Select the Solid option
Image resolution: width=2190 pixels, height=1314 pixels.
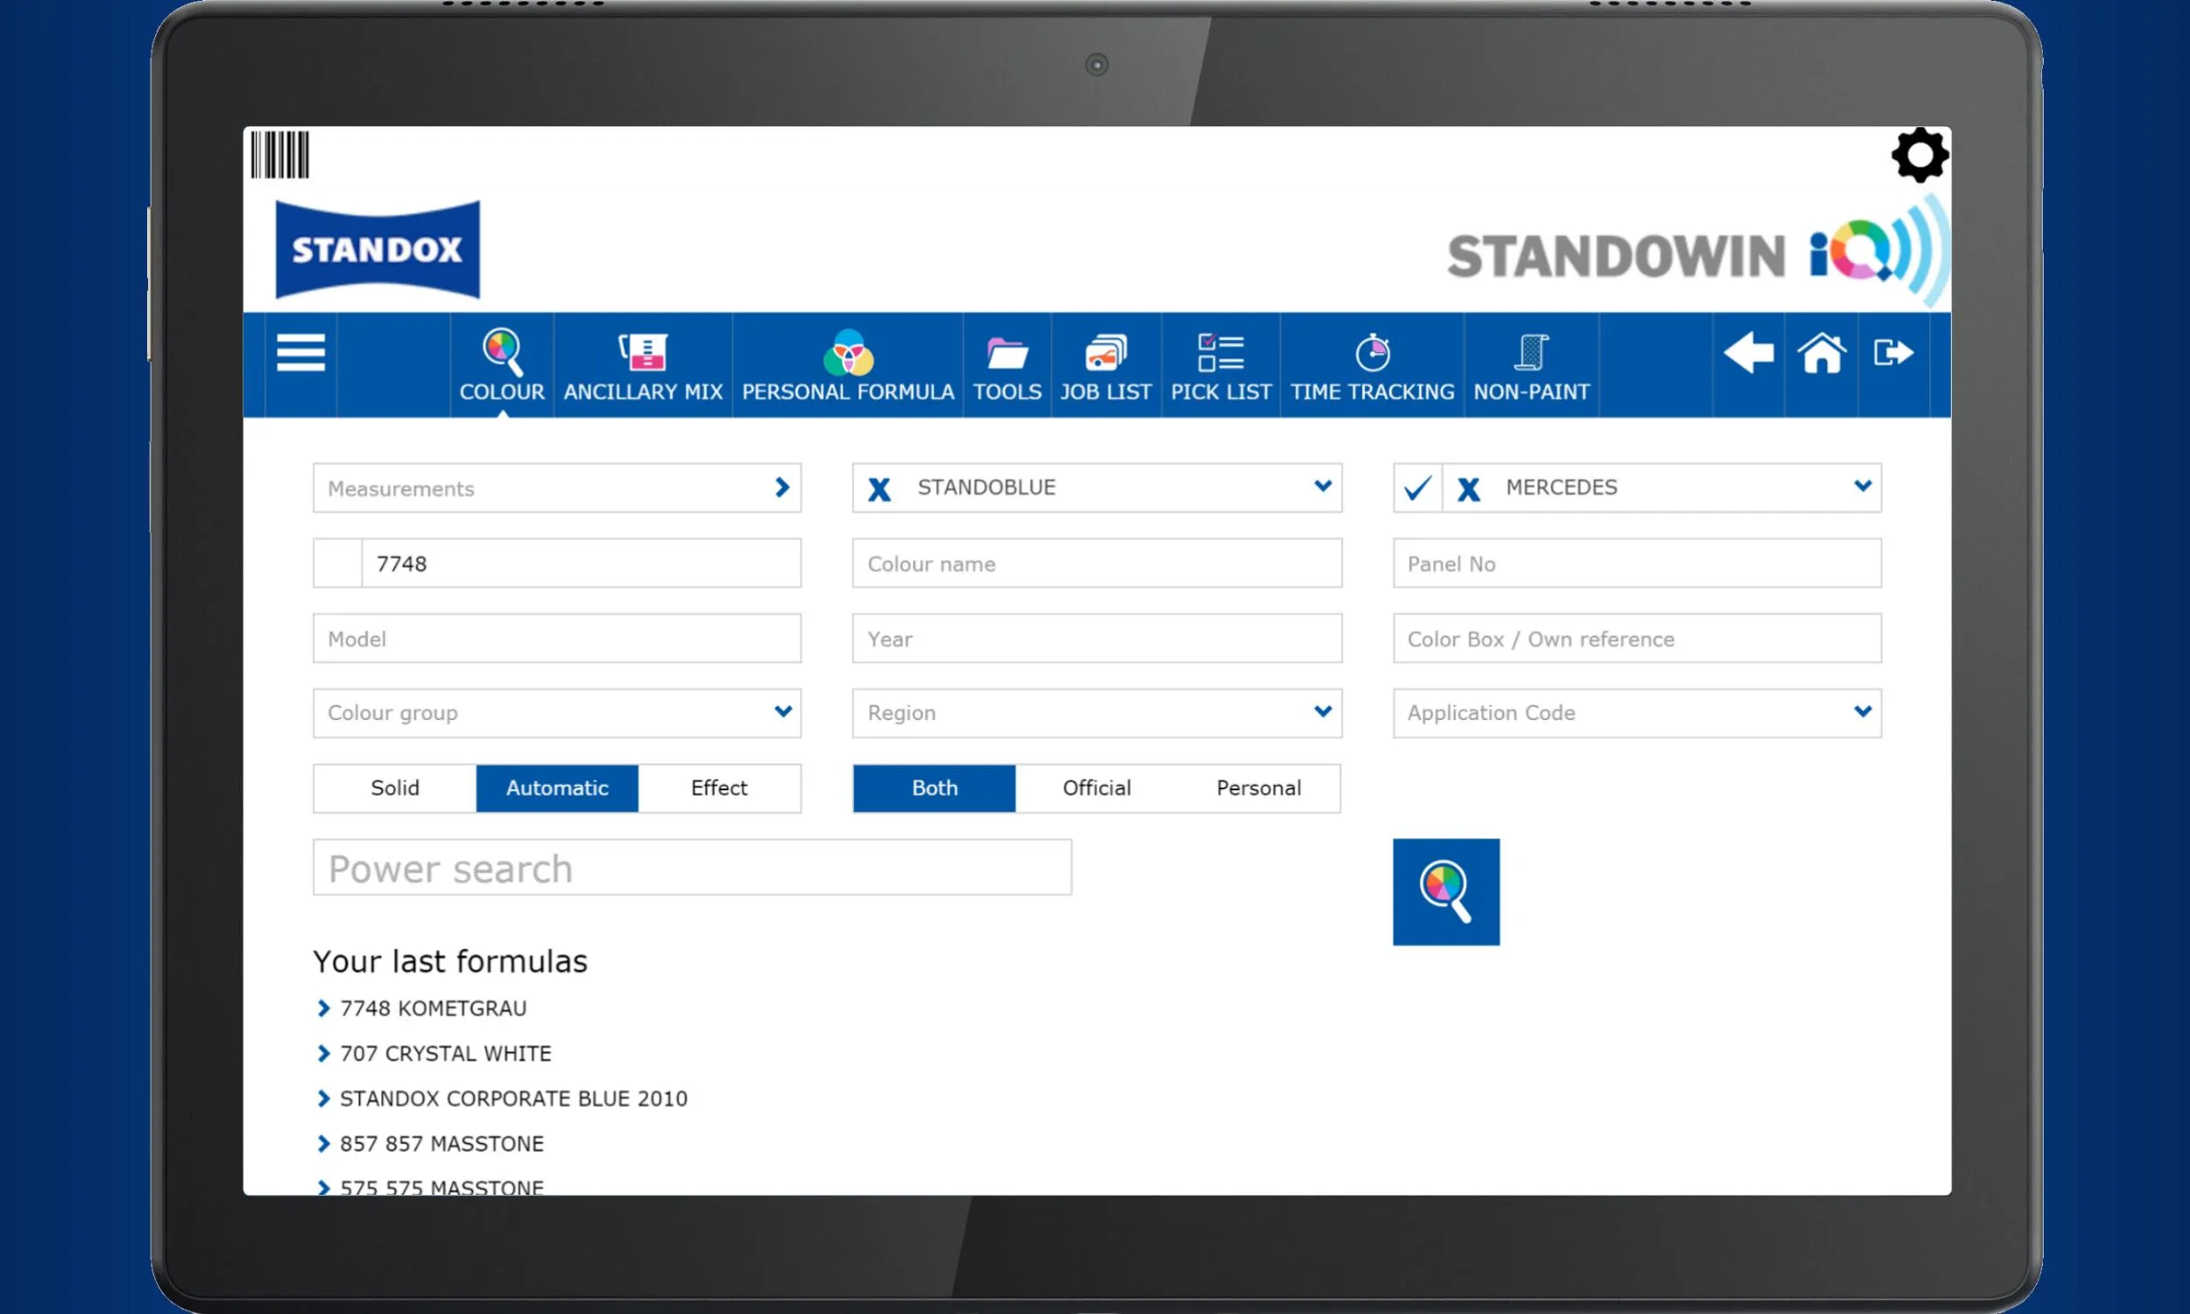(x=395, y=788)
